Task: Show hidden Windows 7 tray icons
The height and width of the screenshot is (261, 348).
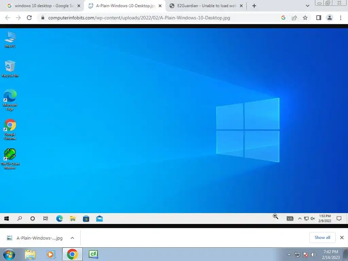Action: [x=289, y=255]
